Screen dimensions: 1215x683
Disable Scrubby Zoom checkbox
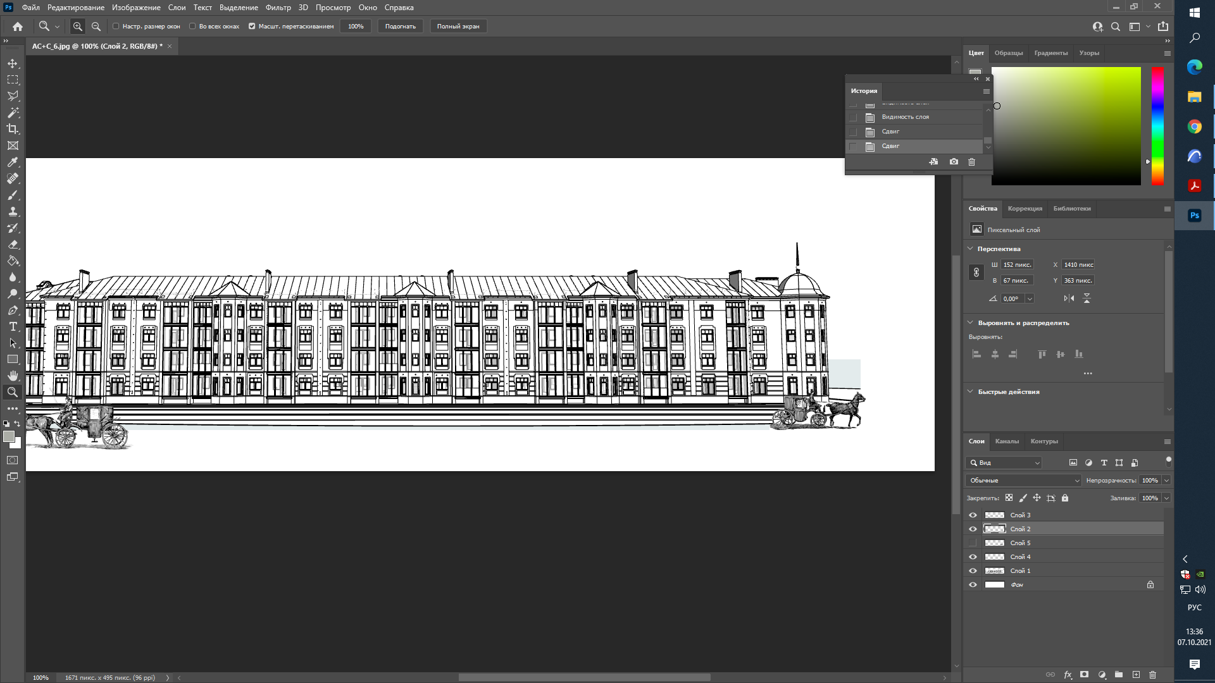[252, 27]
